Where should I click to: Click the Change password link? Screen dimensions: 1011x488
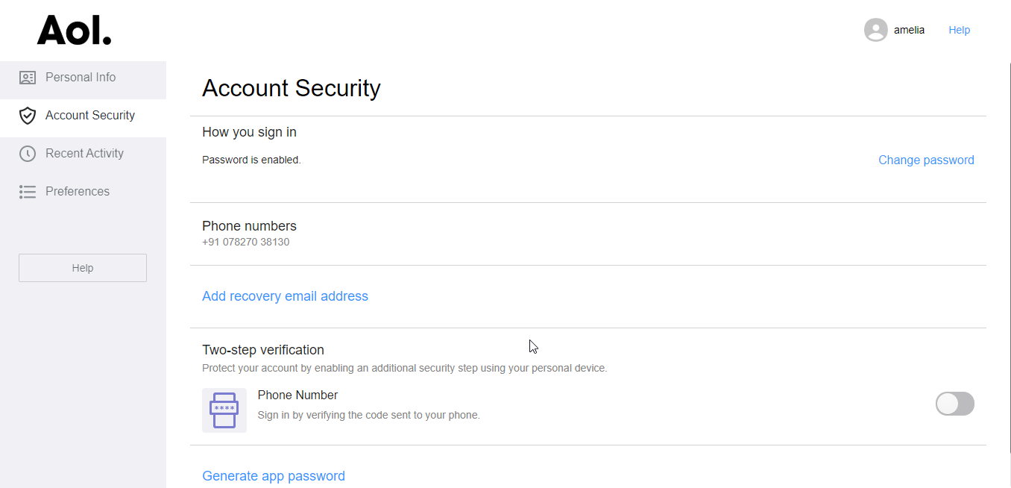(926, 160)
